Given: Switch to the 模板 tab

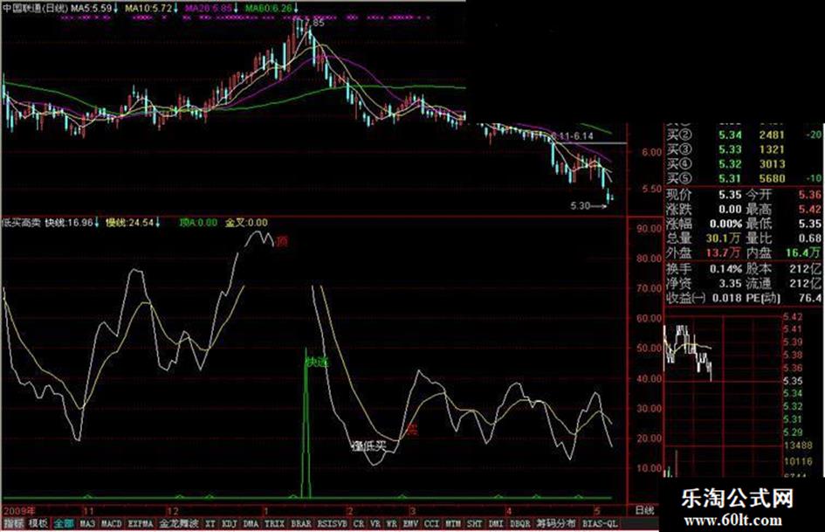Looking at the screenshot, I should pos(38,524).
